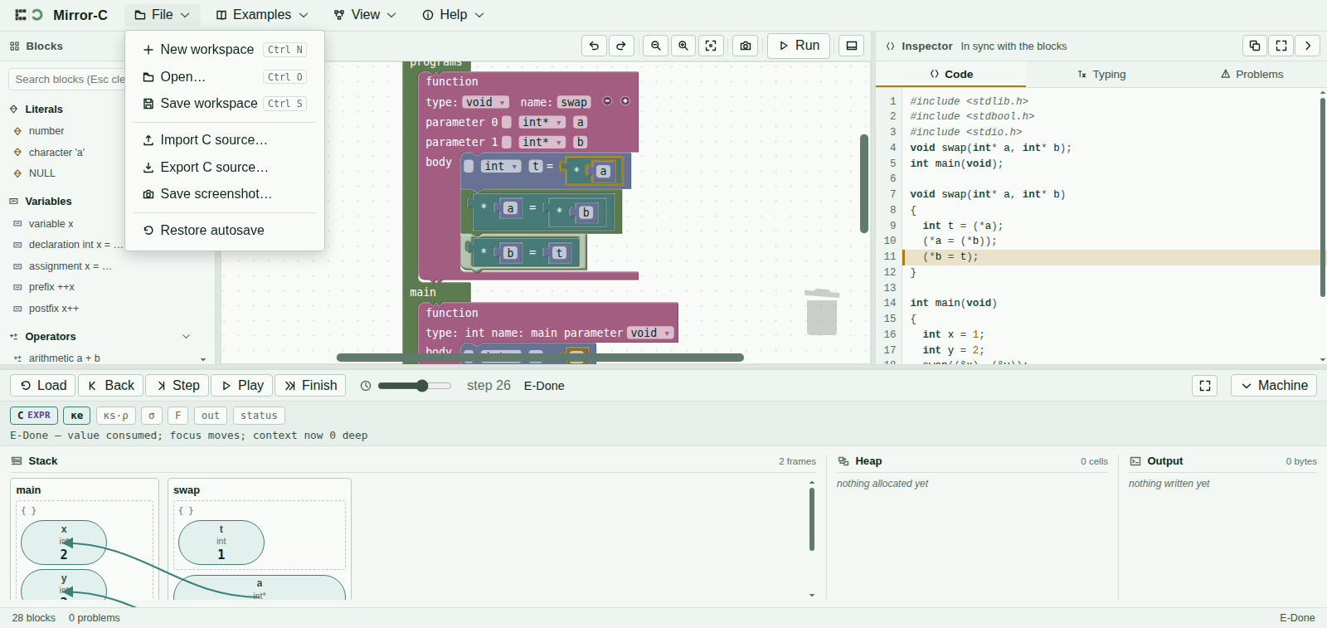Select the NULL literal block

[42, 173]
